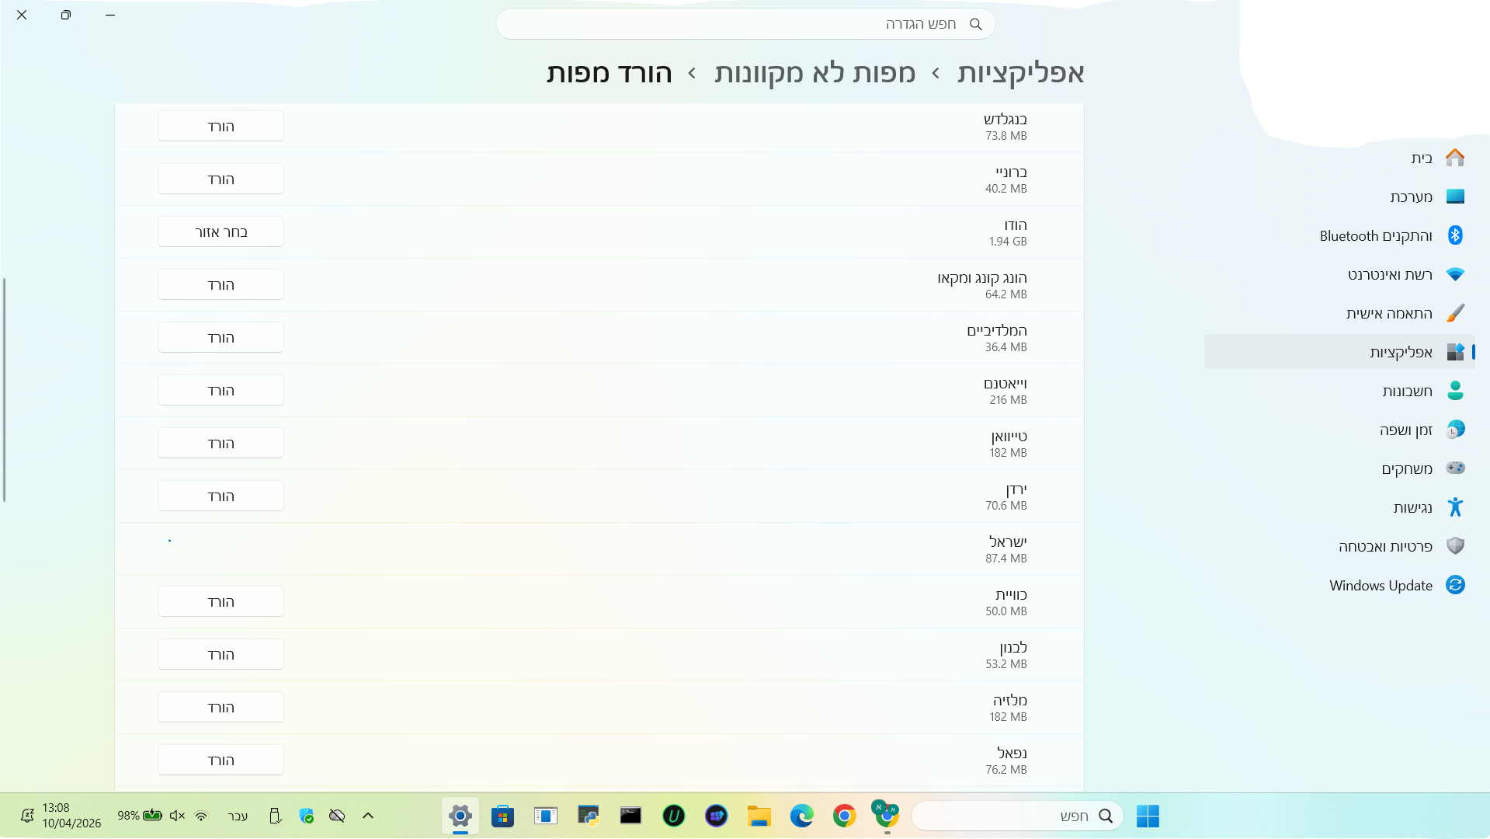Open the accessibility settings section

(1415, 507)
